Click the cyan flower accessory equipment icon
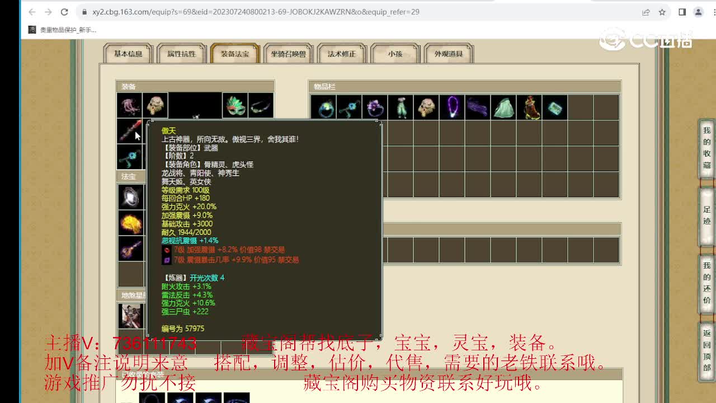Viewport: 716px width, 403px height. pyautogui.click(x=129, y=157)
